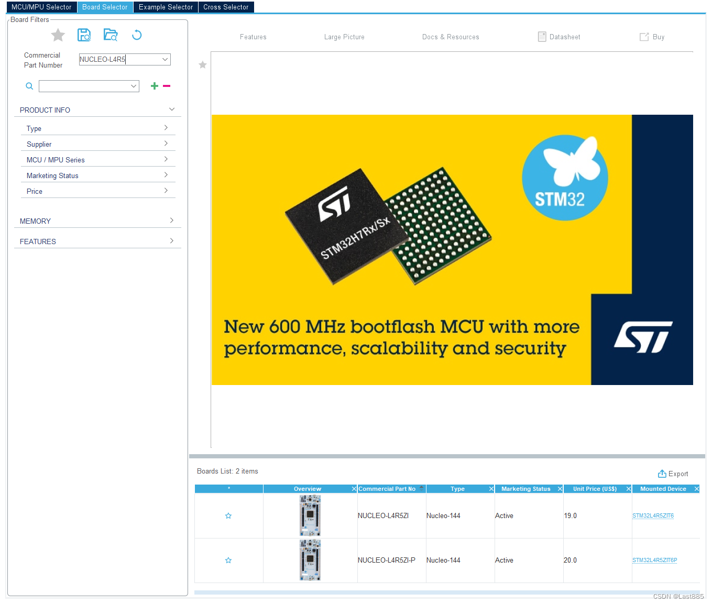Collapse the PRODUCT INFO section
The height and width of the screenshot is (604, 712).
172,109
